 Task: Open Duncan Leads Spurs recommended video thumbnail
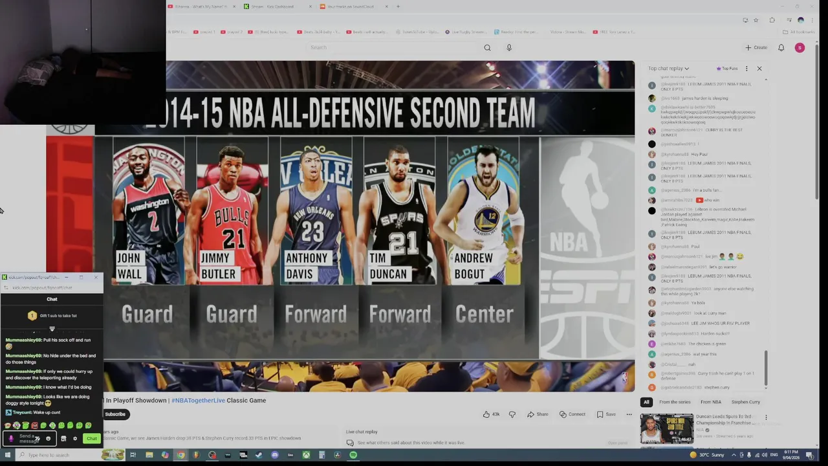pos(667,428)
